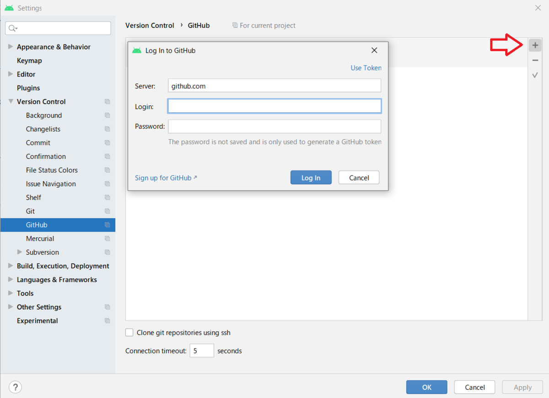This screenshot has height=398, width=549.
Task: Select Mercurial settings
Action: [x=40, y=239]
